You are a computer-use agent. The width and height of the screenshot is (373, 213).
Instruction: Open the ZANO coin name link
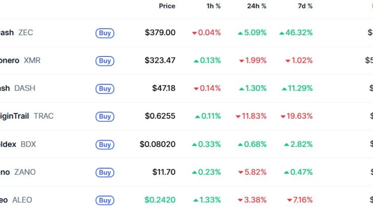click(17, 172)
